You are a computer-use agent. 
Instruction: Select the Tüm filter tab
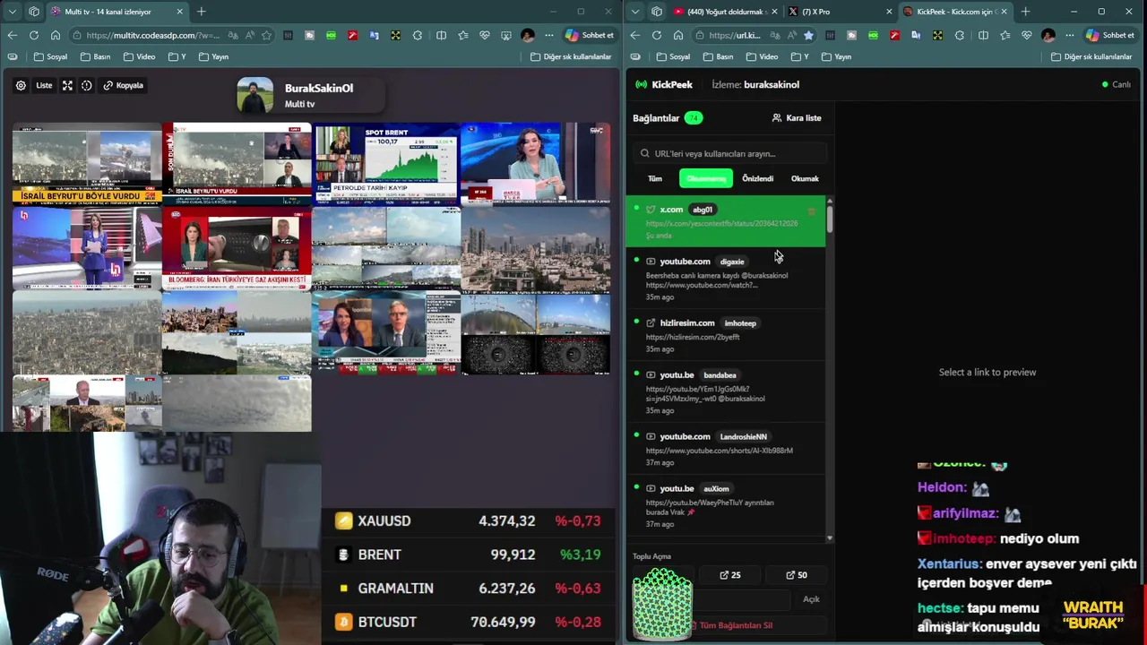[655, 178]
